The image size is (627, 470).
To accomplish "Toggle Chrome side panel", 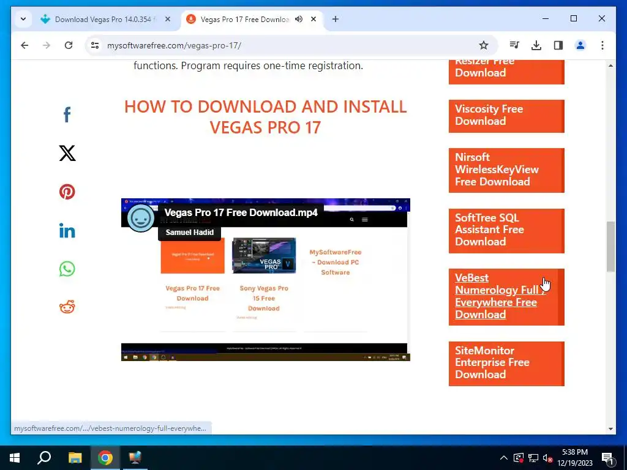I will pyautogui.click(x=558, y=45).
